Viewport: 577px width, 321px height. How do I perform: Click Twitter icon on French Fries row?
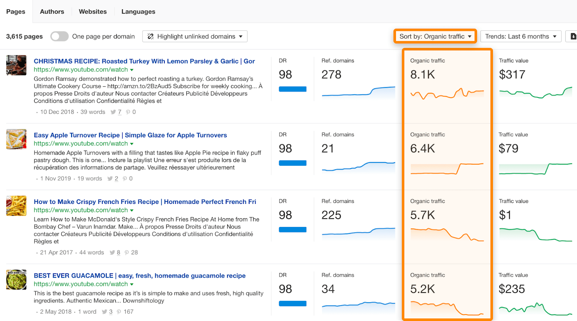pyautogui.click(x=112, y=253)
